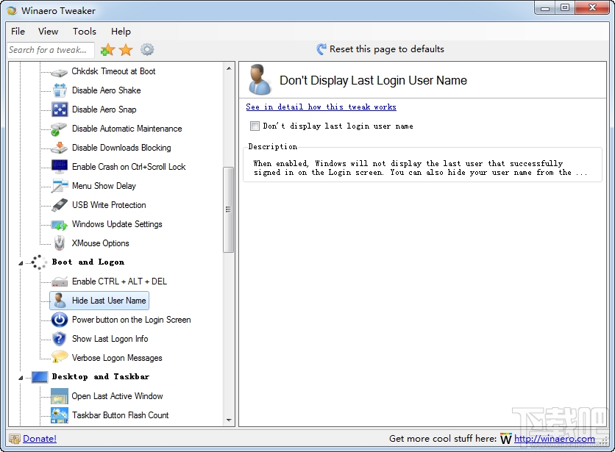615x452 pixels.
Task: Click the page header user avatar icon
Action: point(259,80)
